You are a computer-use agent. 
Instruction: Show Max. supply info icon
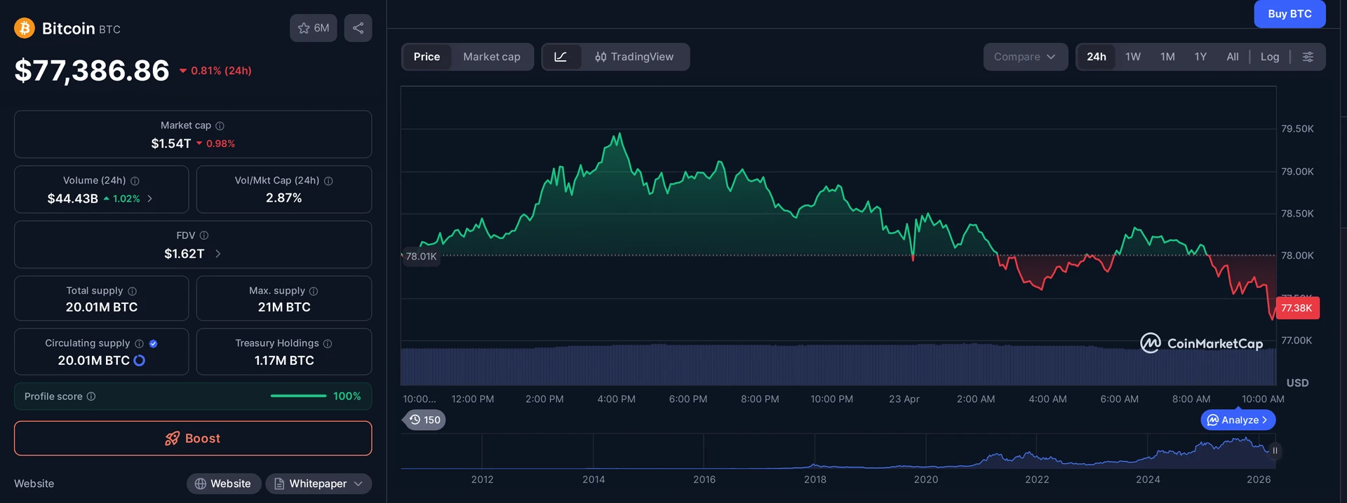[314, 291]
